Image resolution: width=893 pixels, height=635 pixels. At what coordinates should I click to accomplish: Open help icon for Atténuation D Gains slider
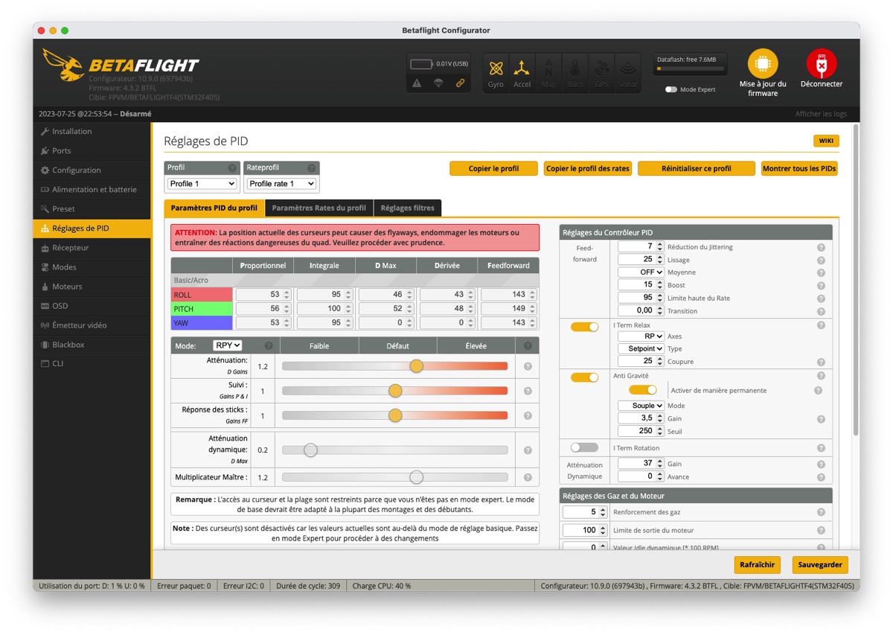pos(528,366)
